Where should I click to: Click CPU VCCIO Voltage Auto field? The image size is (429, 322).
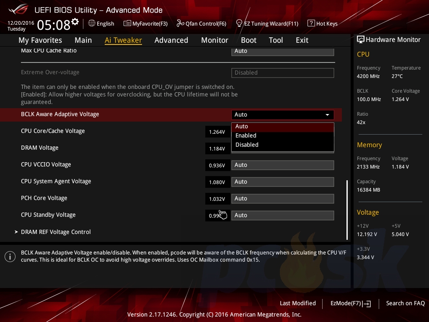[283, 165]
